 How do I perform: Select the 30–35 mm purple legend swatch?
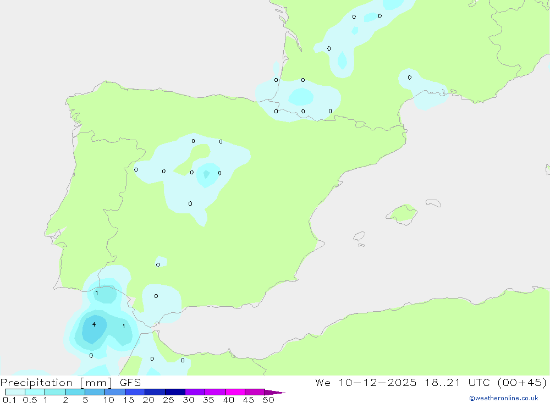click(195, 392)
